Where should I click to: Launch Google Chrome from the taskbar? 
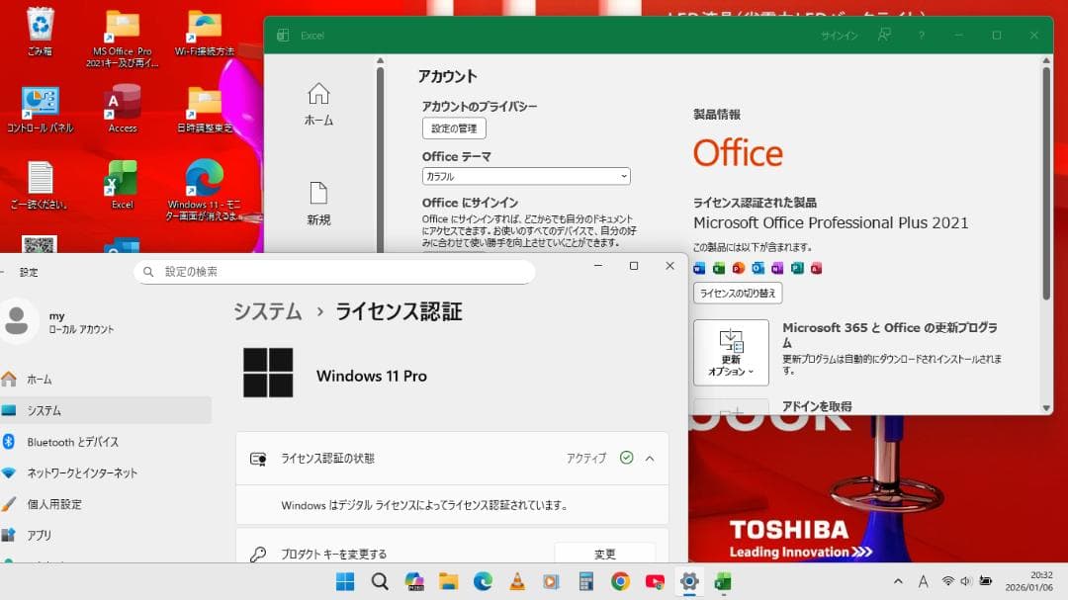coord(619,581)
